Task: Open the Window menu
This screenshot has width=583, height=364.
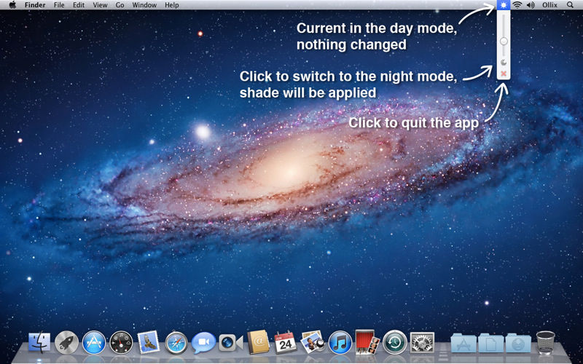Action: click(144, 5)
